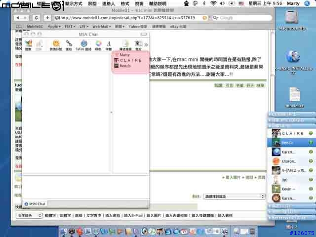Go back in Safari
This screenshot has width=316, height=237.
pos(18,18)
